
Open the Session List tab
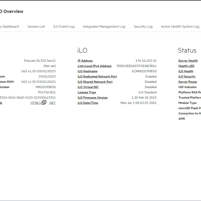click(x=36, y=26)
